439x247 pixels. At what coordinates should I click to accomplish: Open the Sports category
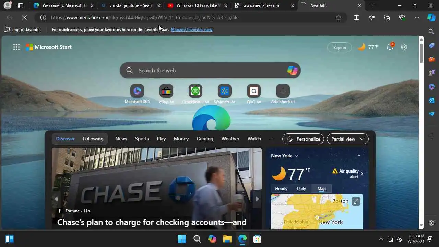pyautogui.click(x=142, y=139)
